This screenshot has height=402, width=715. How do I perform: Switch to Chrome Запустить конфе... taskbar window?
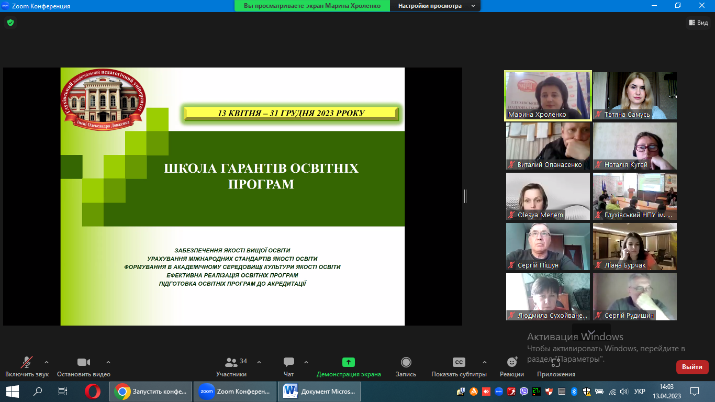(151, 391)
